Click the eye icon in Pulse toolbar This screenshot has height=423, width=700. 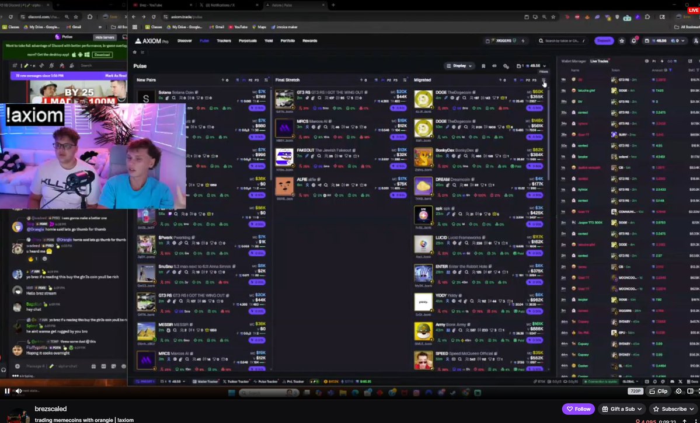494,66
